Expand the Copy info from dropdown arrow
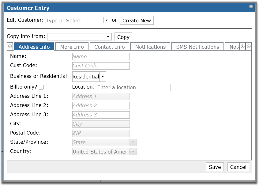Viewport: 259px width, 186px height. coord(108,37)
